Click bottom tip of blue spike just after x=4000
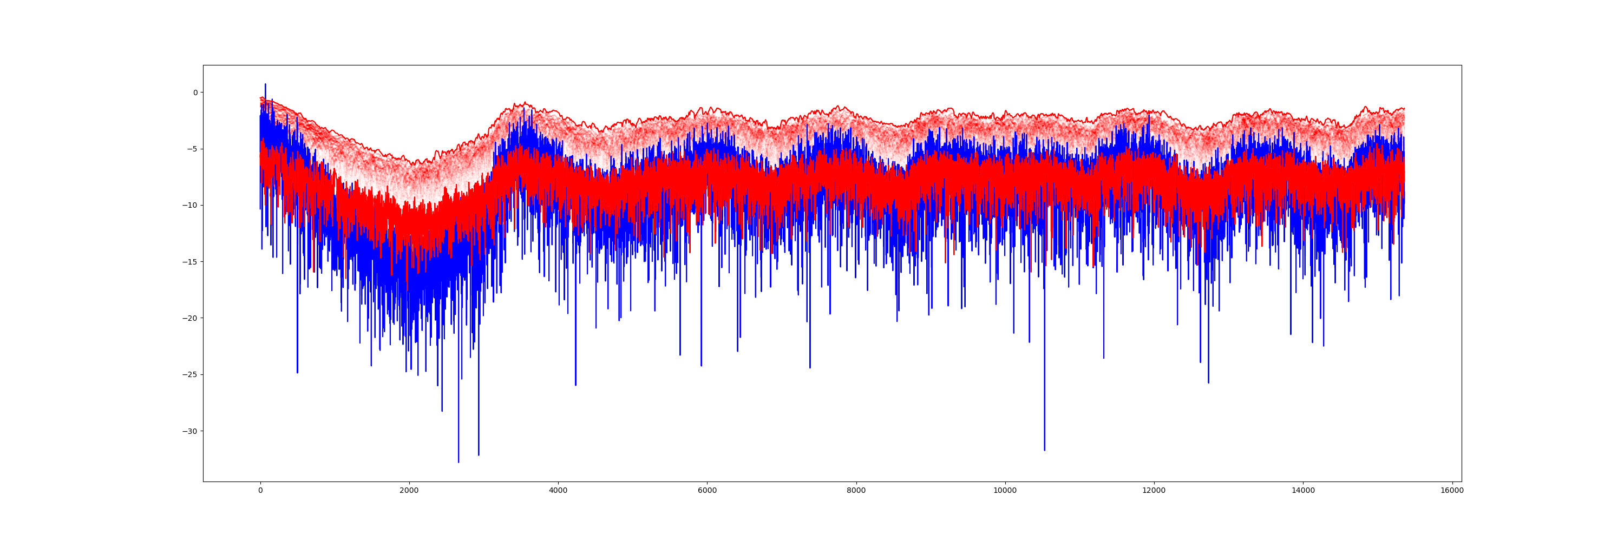Screen dimensions: 1624x541 click(x=575, y=385)
